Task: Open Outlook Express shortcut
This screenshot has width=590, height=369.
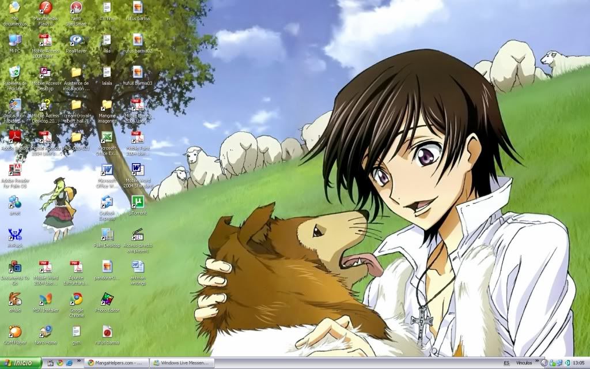Action: (x=107, y=208)
